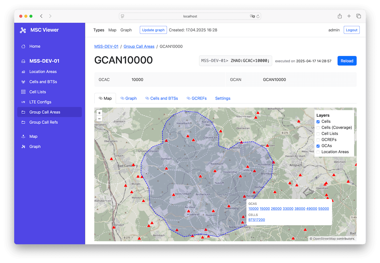
Task: Click the Logout button
Action: click(352, 30)
